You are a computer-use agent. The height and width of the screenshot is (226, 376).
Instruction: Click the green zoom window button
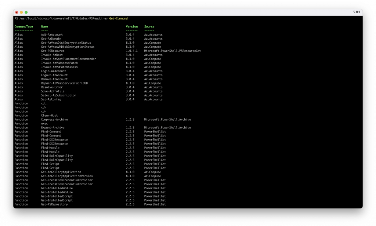click(26, 12)
